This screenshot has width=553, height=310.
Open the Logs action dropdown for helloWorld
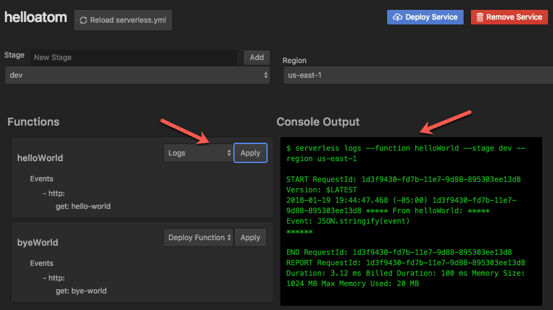coord(198,153)
